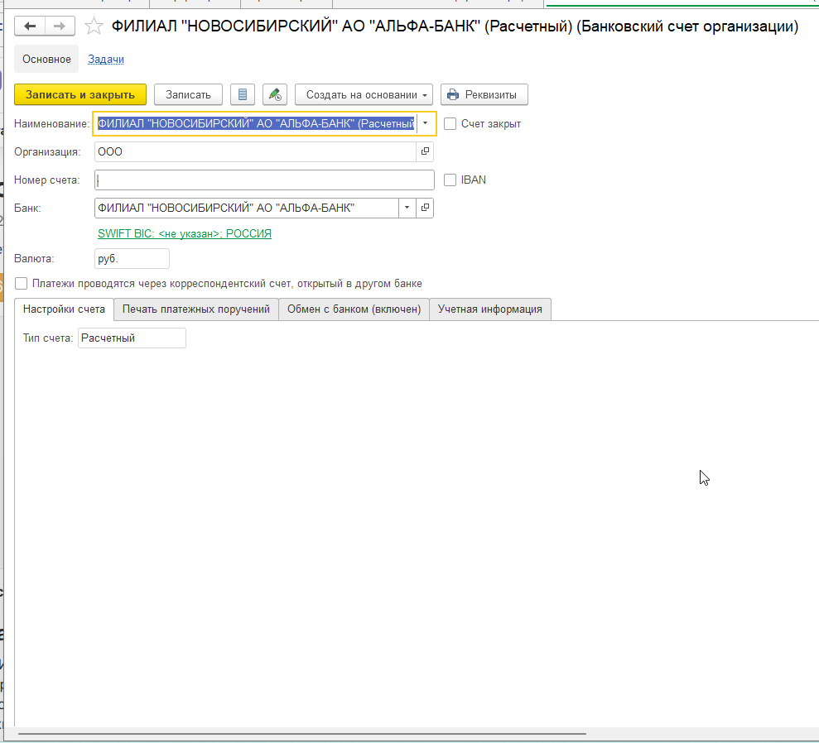Expand Создать на основании menu
Image resolution: width=819 pixels, height=743 pixels.
click(364, 94)
